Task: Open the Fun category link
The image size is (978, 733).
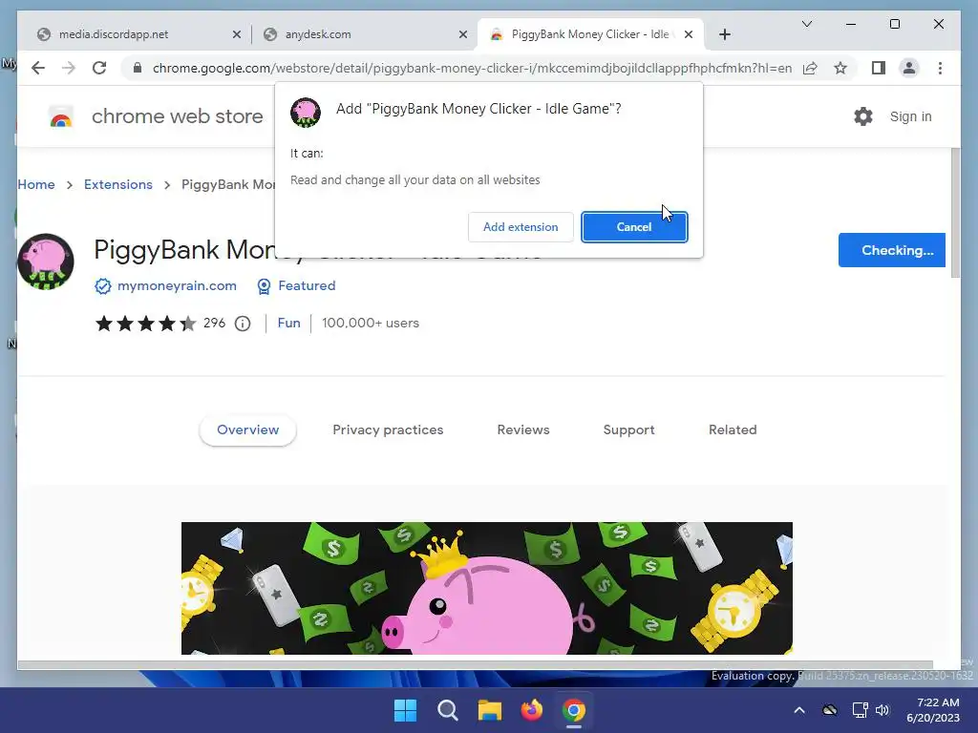Action: pos(288,323)
